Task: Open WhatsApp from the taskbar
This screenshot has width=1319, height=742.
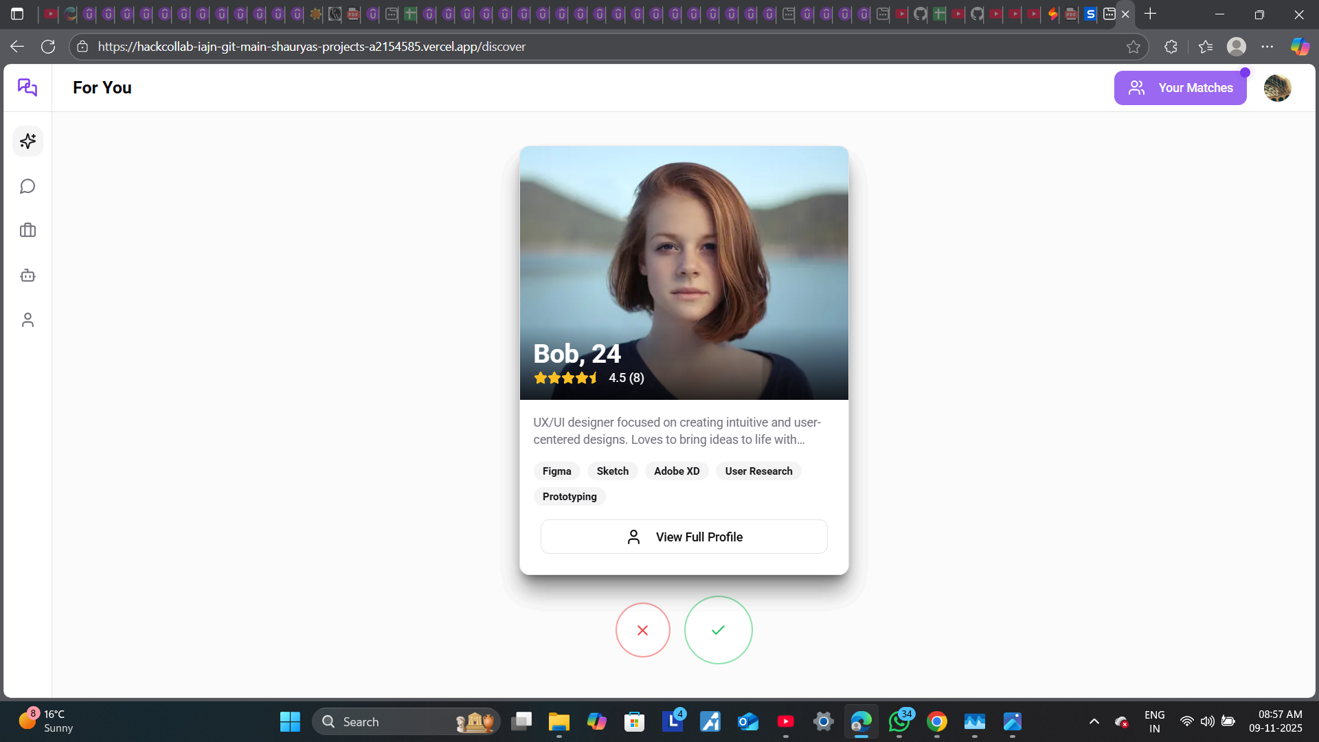Action: click(x=899, y=721)
